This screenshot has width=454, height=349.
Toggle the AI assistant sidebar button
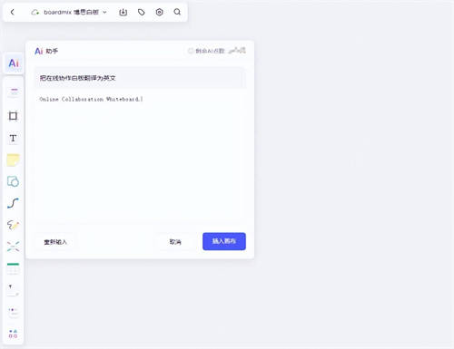14,63
